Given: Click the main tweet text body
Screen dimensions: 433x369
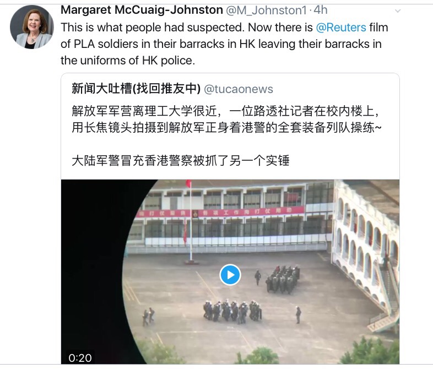Looking at the screenshot, I should pyautogui.click(x=224, y=44).
